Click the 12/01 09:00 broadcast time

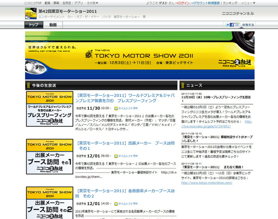[98, 156]
